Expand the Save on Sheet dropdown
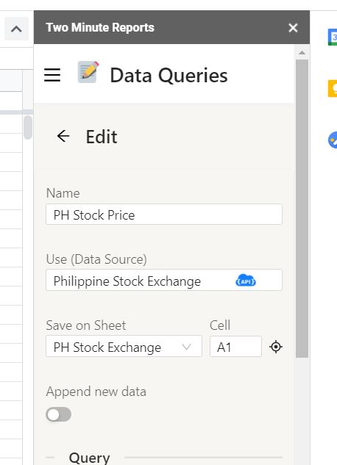The width and height of the screenshot is (337, 465). click(x=124, y=347)
